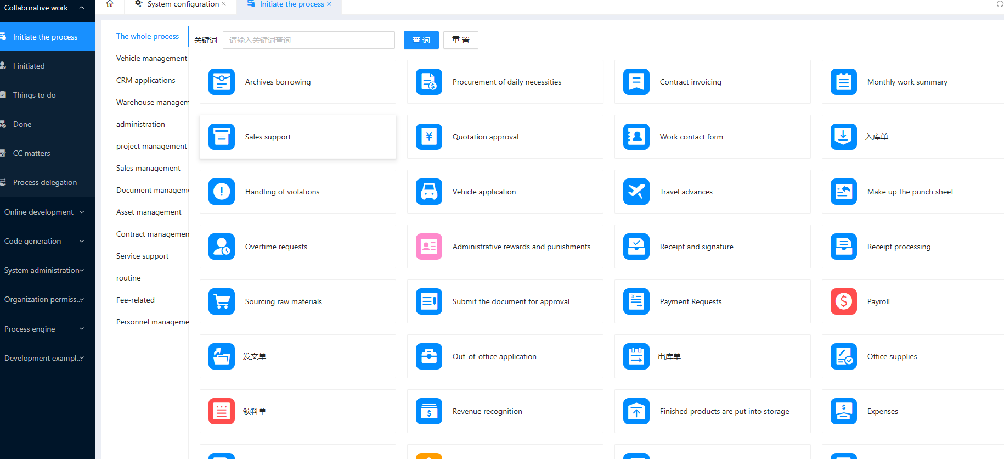Filter by Service support category
The image size is (1004, 459).
coord(142,256)
